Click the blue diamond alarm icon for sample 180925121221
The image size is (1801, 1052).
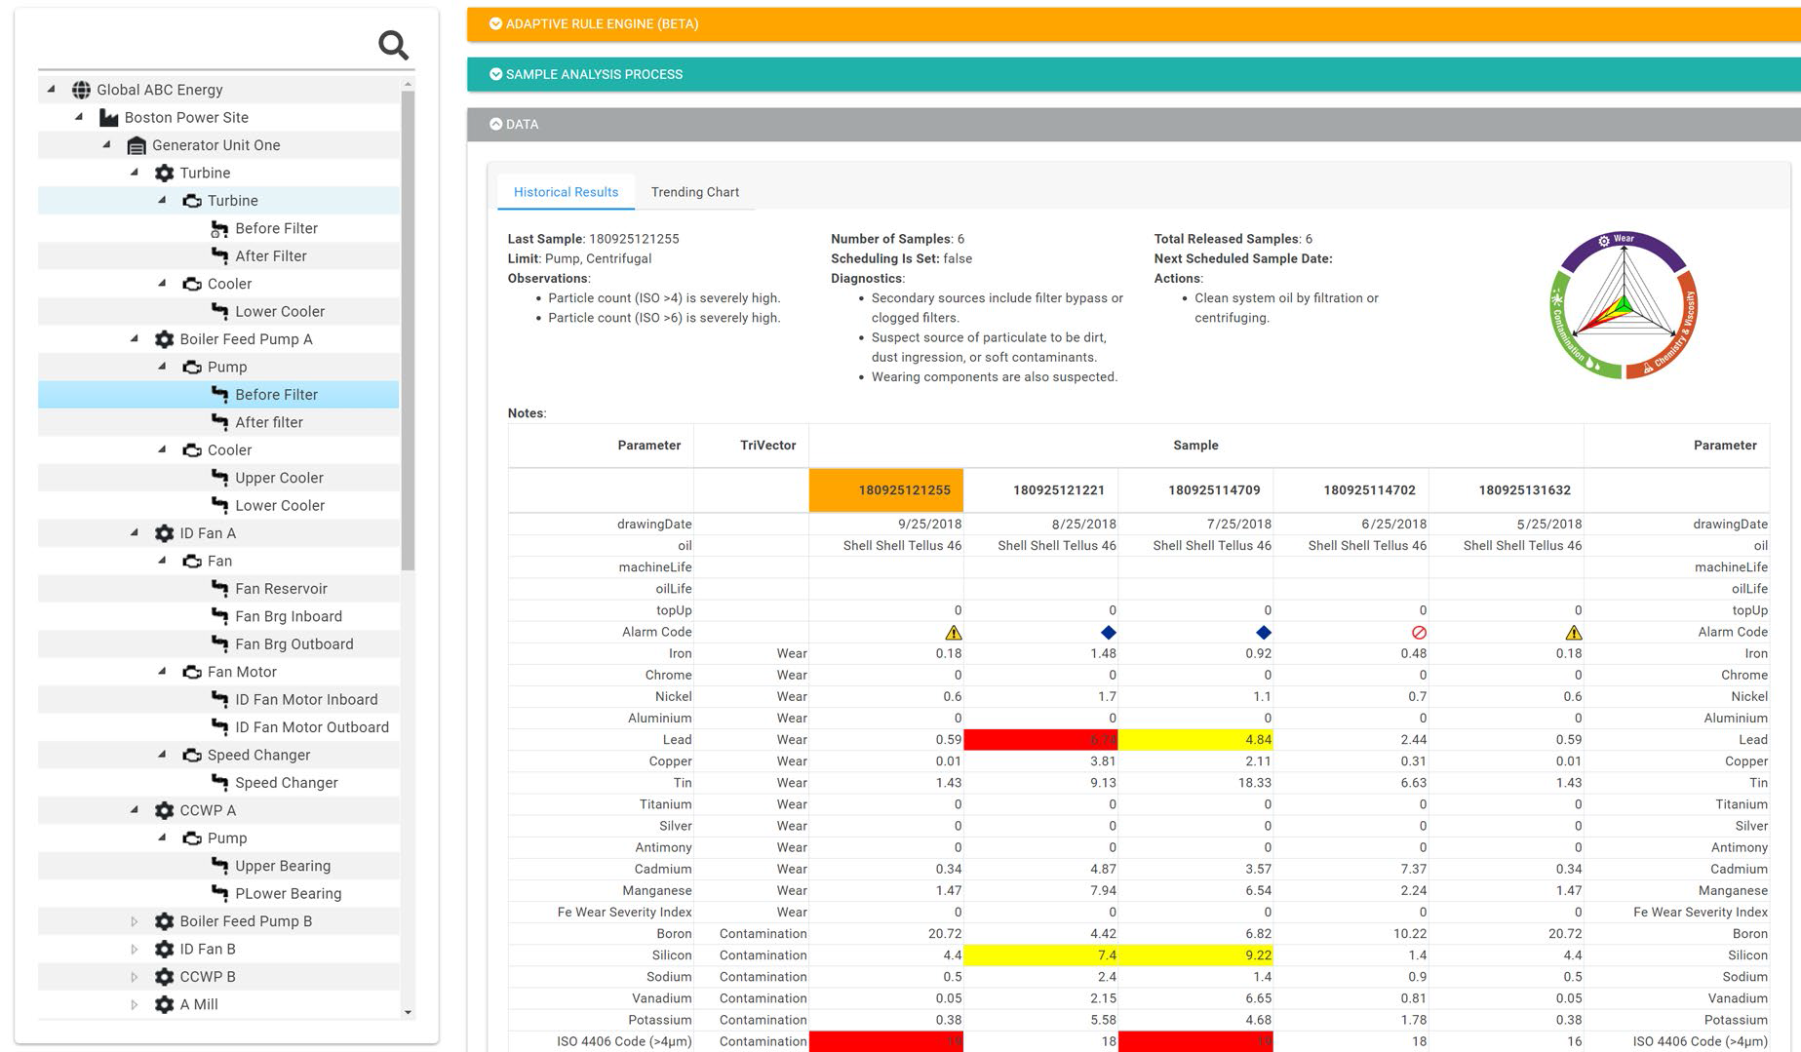pyautogui.click(x=1108, y=633)
